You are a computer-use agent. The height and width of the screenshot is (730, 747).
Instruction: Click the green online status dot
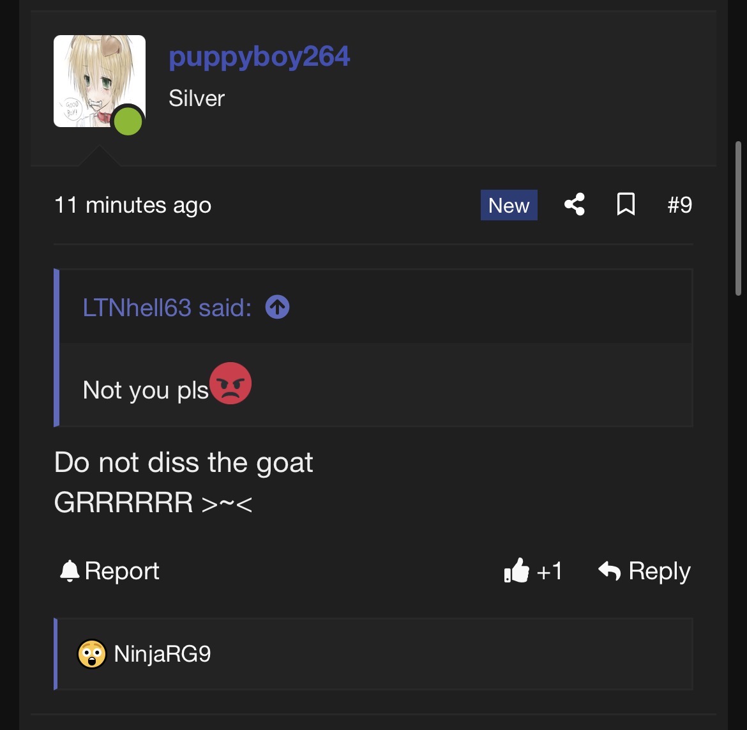coord(128,121)
